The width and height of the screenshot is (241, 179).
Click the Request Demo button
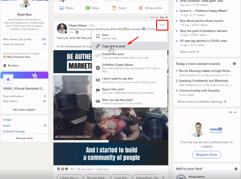pos(207,154)
